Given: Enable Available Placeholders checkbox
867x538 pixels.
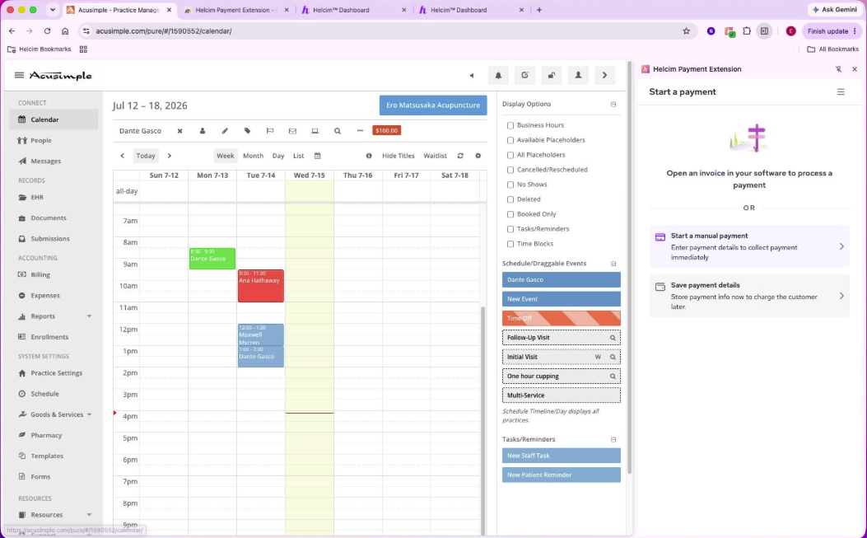Looking at the screenshot, I should [510, 141].
